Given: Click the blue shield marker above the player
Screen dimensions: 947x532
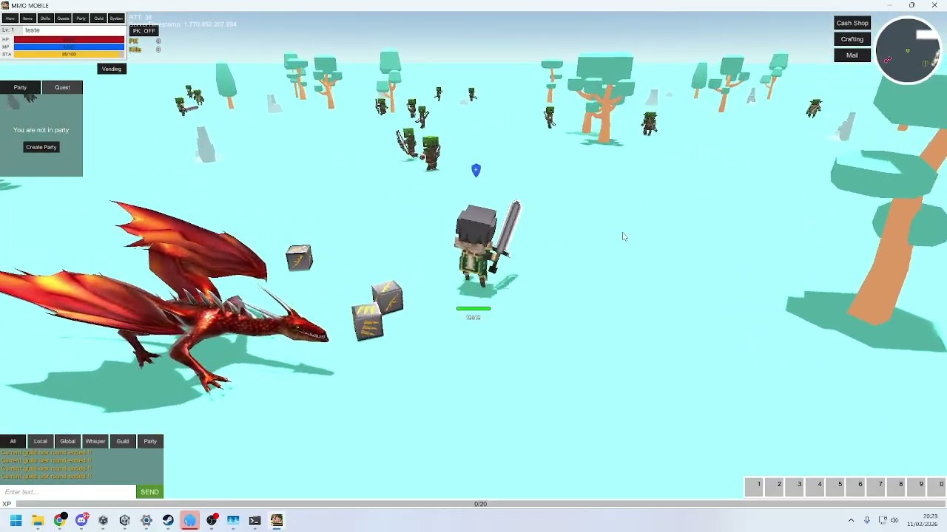Looking at the screenshot, I should [476, 171].
